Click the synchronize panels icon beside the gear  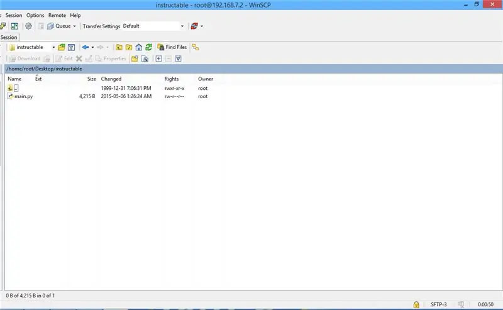(14, 26)
